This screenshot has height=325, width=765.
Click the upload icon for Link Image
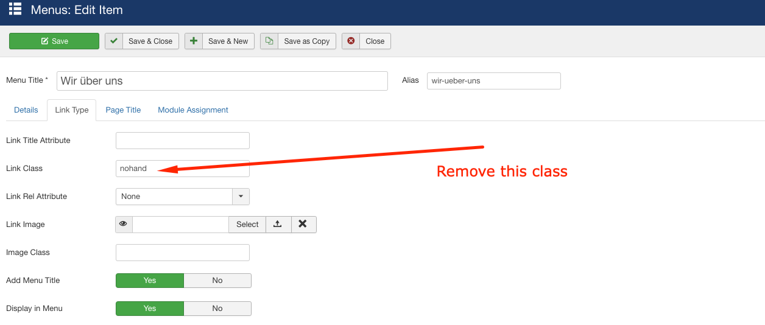click(x=278, y=224)
